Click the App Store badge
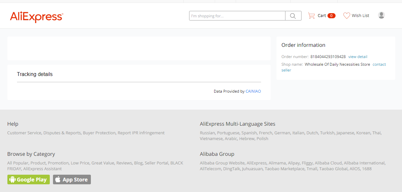This screenshot has height=192, width=402. pyautogui.click(x=72, y=179)
